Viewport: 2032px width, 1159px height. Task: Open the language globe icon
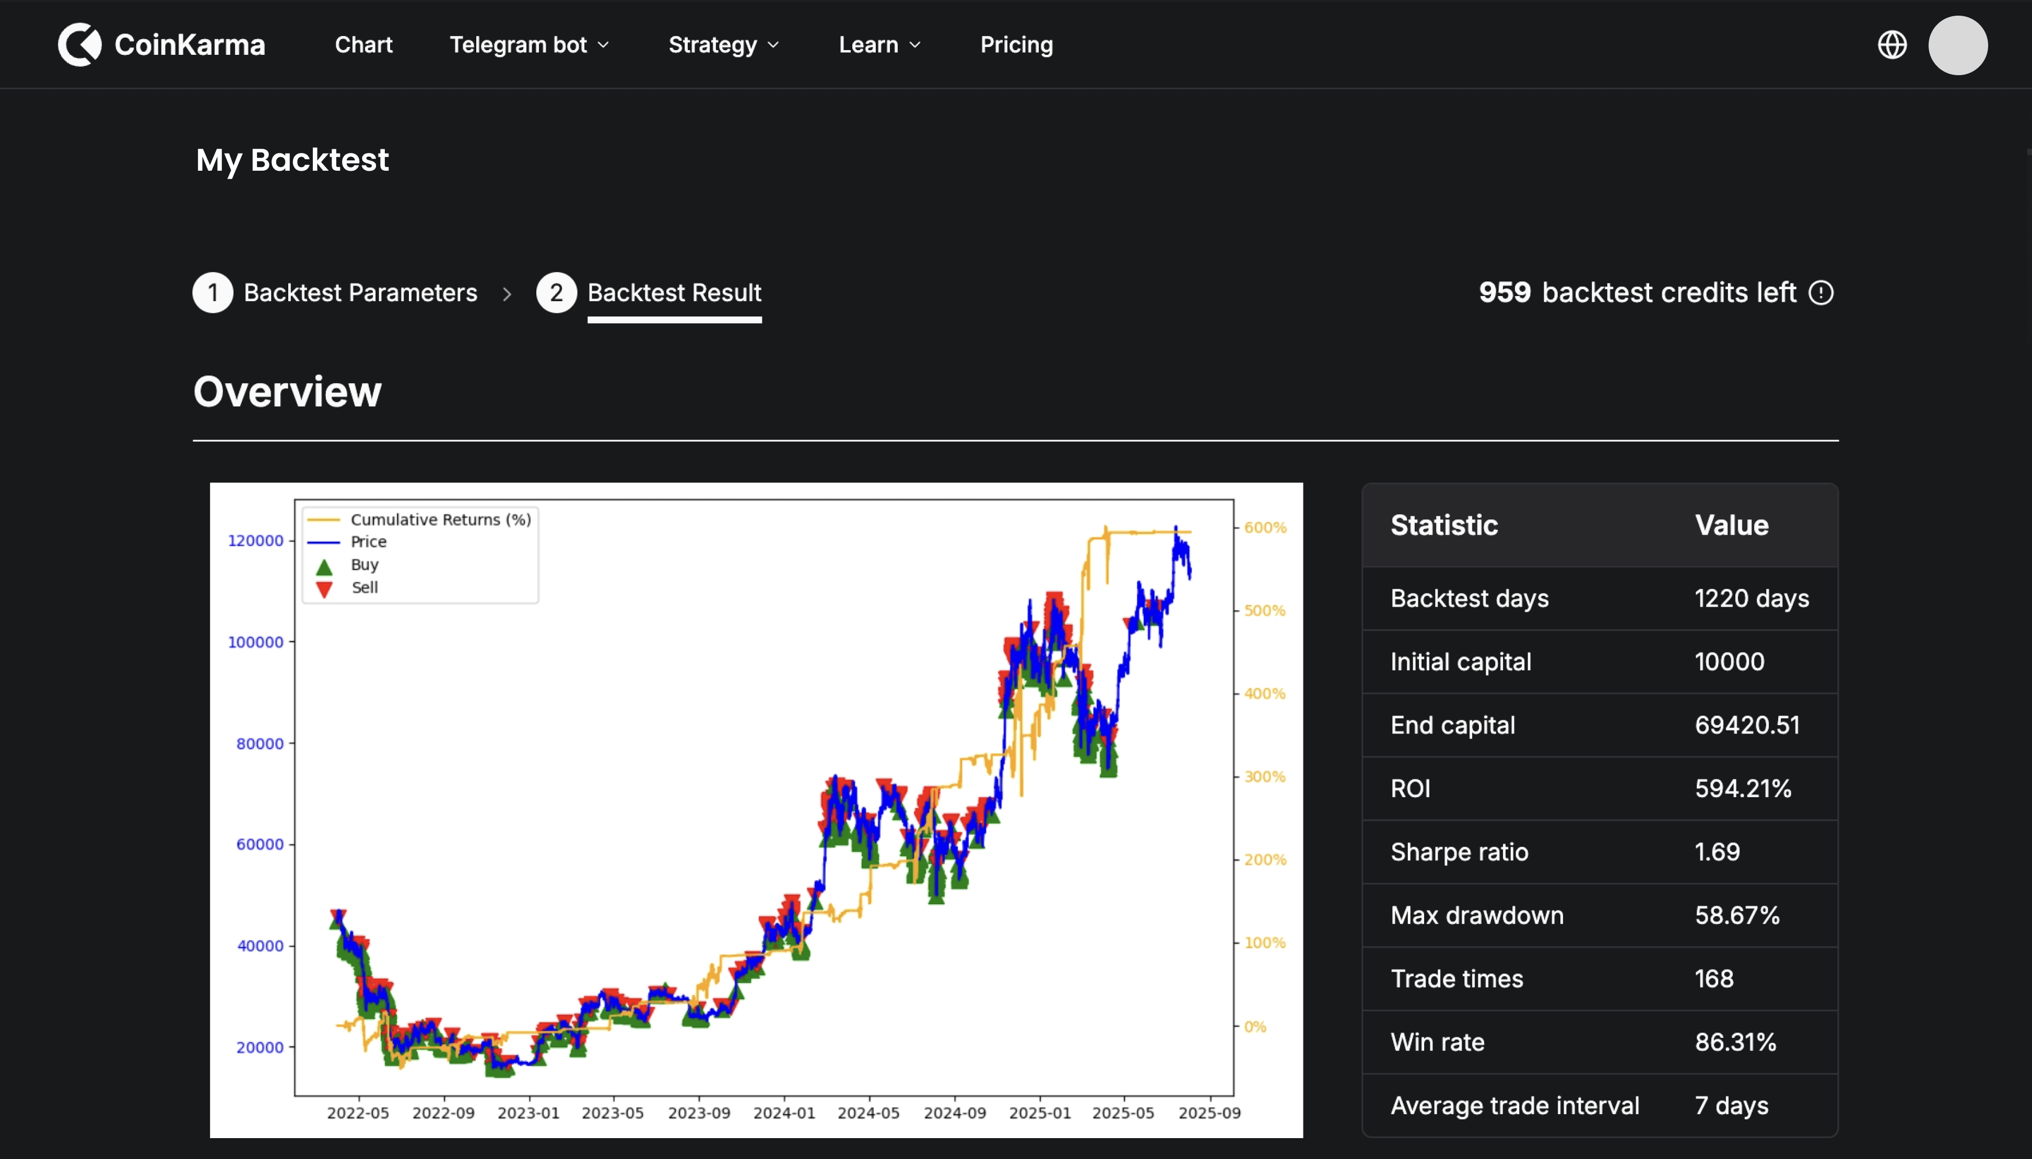[1894, 44]
